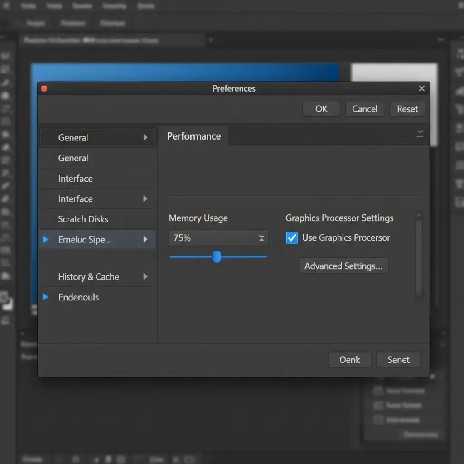Open Scratch Disks in the sidebar
This screenshot has width=464, height=464.
point(83,219)
